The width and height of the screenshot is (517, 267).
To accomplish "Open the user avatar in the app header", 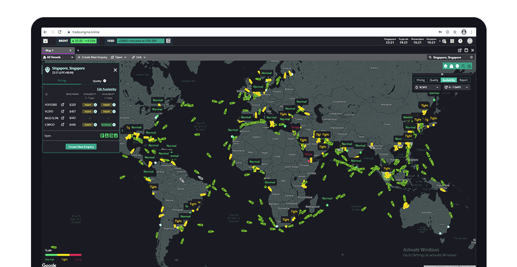I will click(469, 41).
